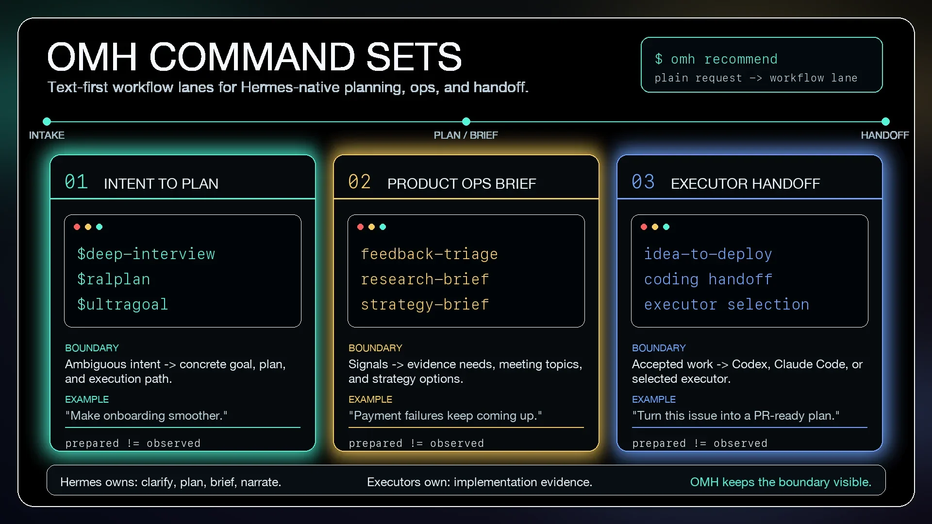
Task: Click the green dot in the Executor Handoff terminal
Action: click(666, 227)
